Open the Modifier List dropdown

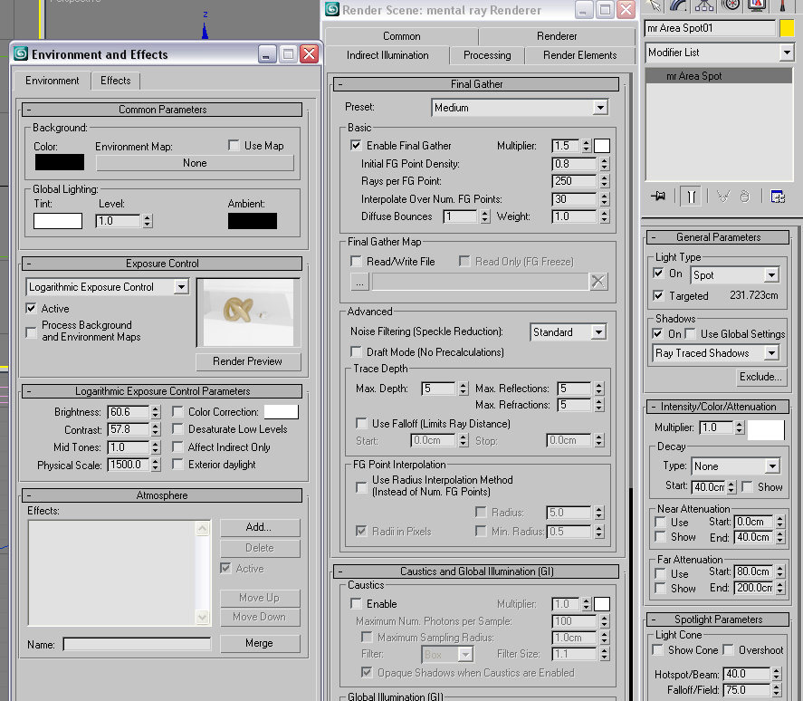(x=719, y=53)
